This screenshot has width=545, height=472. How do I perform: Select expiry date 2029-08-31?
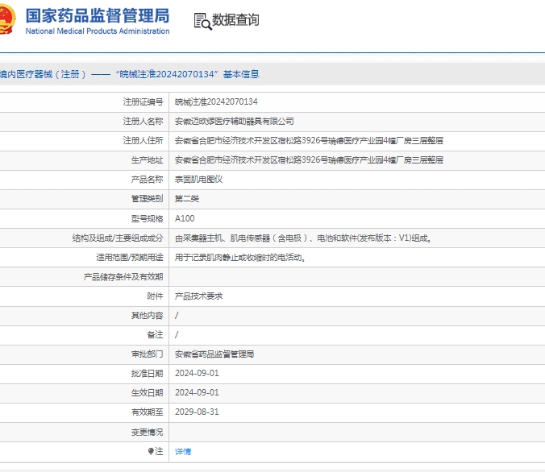(x=197, y=412)
